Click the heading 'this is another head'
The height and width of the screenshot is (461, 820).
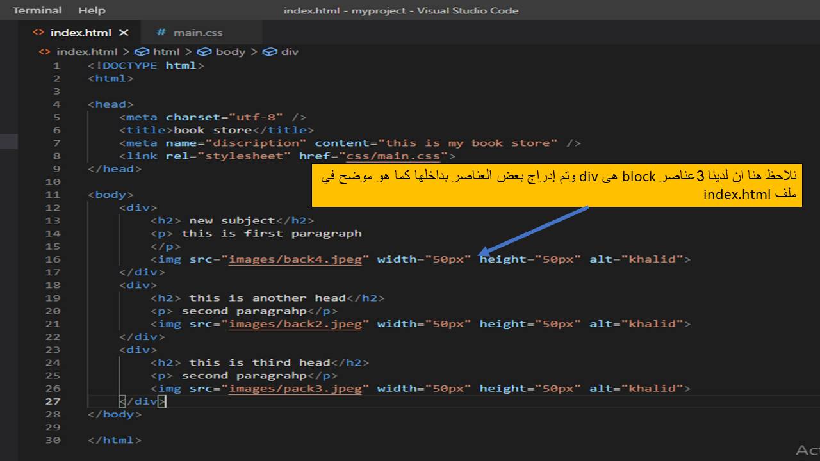(x=268, y=298)
